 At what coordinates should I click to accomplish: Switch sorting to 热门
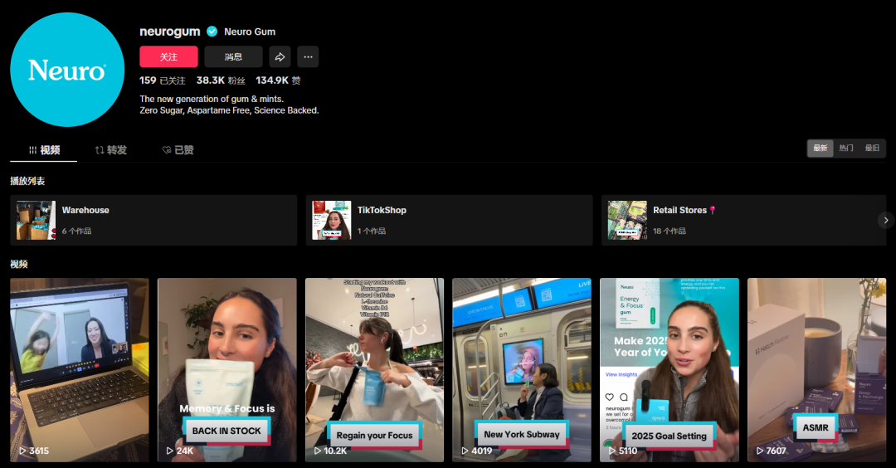click(x=846, y=148)
